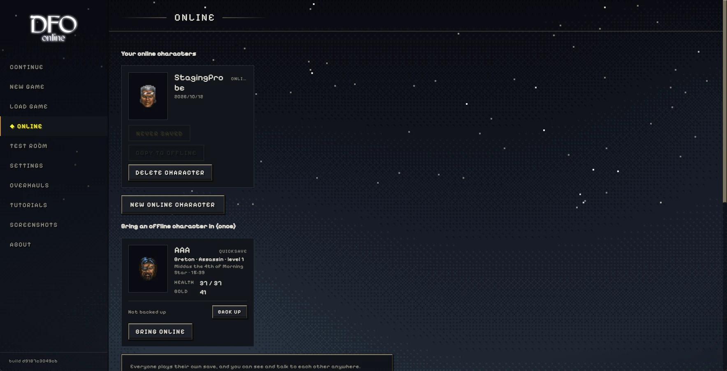Select the StagingProbe character name
This screenshot has height=371, width=727.
point(199,83)
